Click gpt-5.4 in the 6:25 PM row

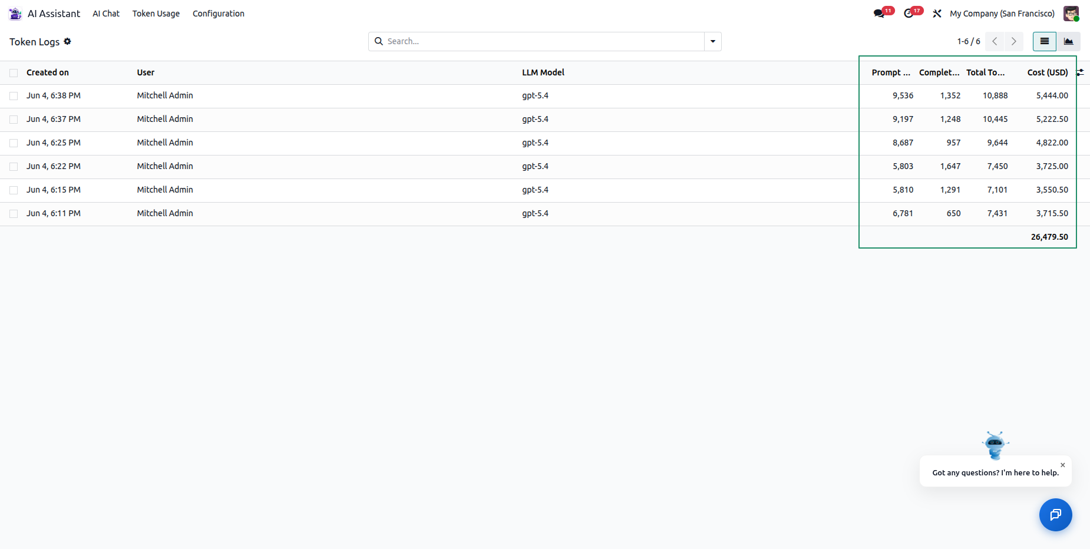click(x=535, y=143)
